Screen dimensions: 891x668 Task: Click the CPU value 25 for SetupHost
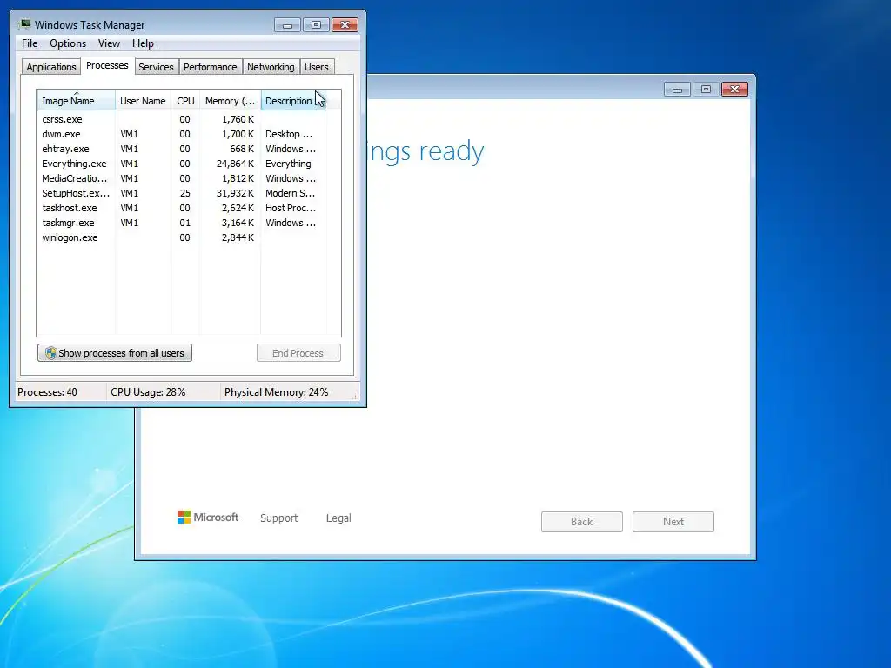coord(185,193)
